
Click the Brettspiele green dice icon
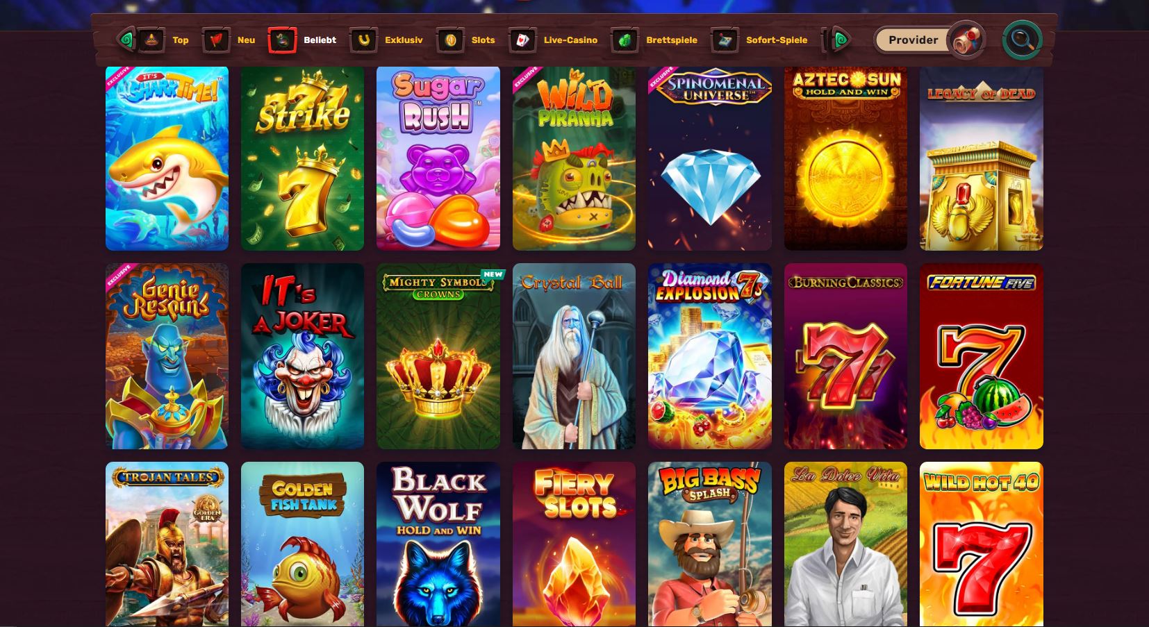[625, 40]
